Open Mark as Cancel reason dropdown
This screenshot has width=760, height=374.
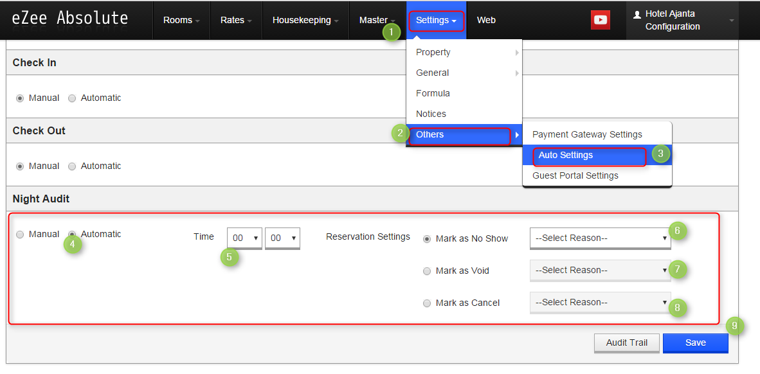[601, 302]
